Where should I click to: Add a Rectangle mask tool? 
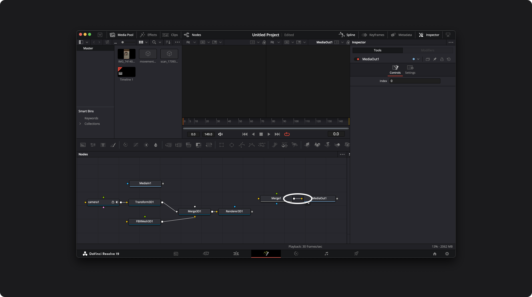(222, 145)
